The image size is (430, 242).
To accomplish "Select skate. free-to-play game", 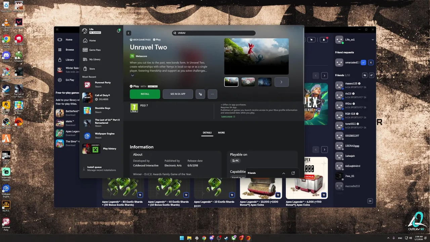I will point(68,123).
